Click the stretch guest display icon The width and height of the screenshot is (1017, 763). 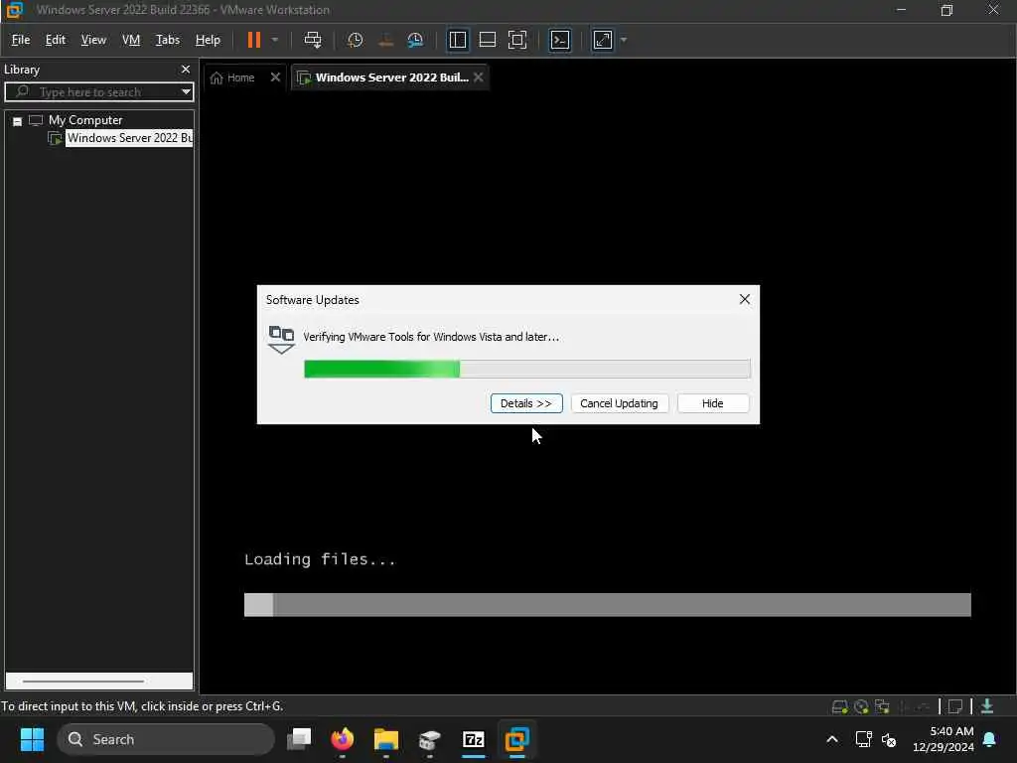[x=603, y=40]
